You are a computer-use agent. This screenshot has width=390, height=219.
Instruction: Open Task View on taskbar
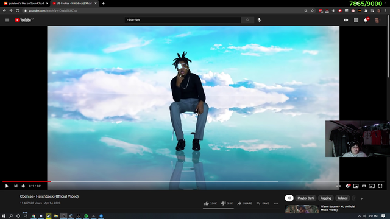(x=26, y=216)
